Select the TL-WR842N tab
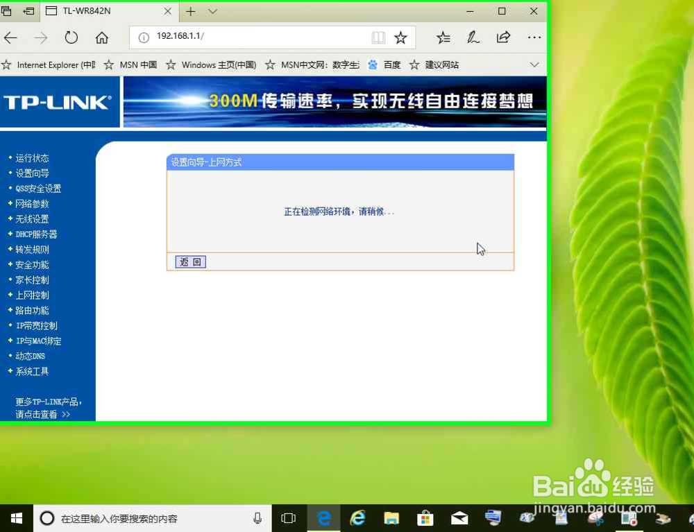This screenshot has height=532, width=694. point(110,11)
